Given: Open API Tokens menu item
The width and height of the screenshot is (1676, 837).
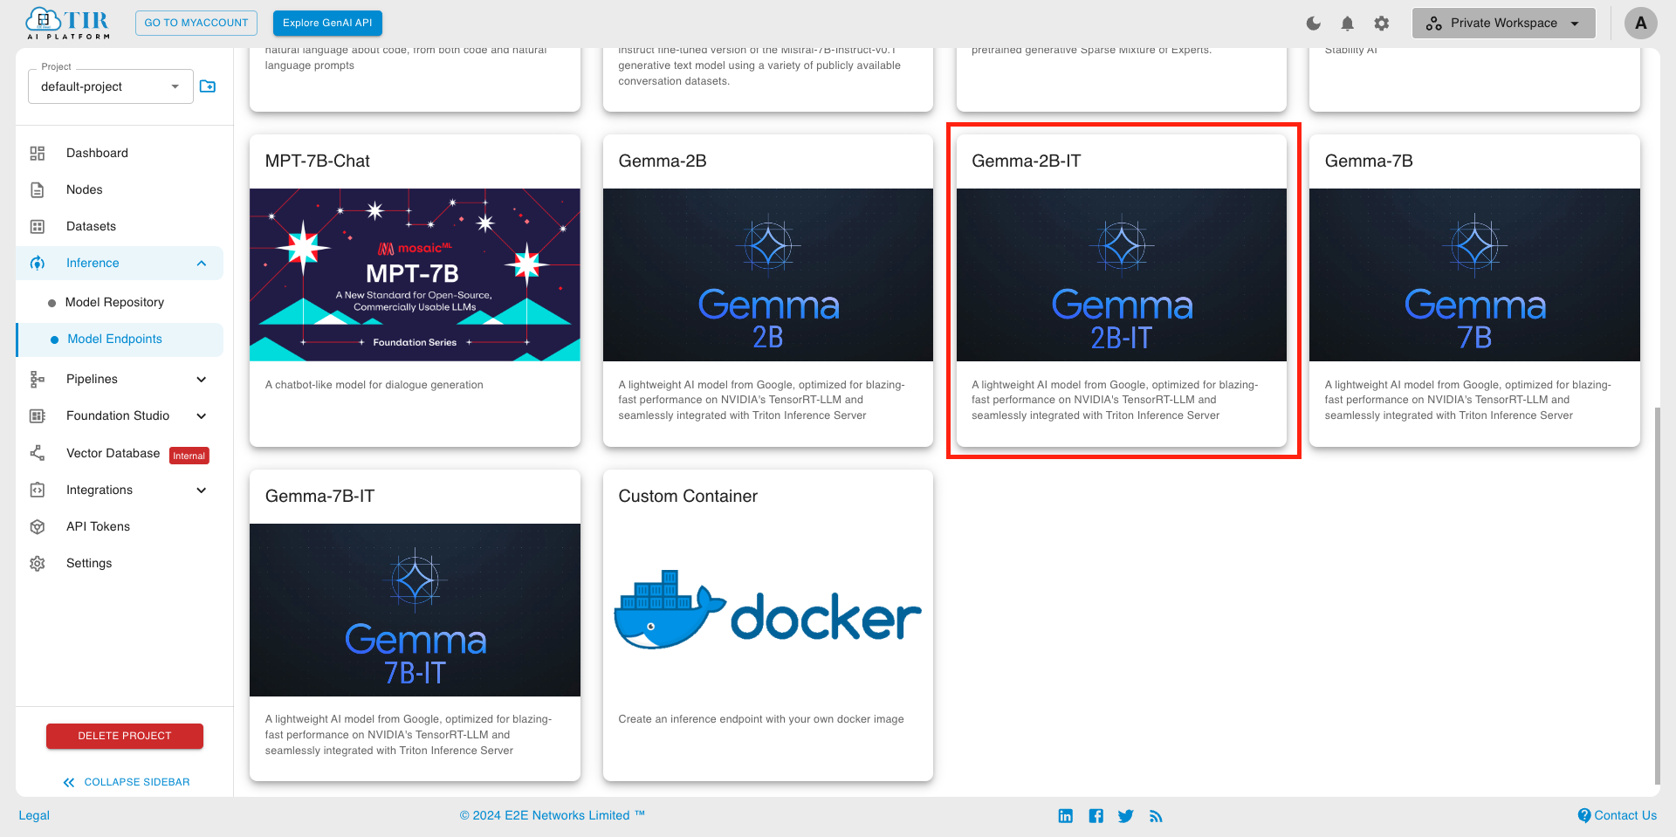Looking at the screenshot, I should coord(98,527).
